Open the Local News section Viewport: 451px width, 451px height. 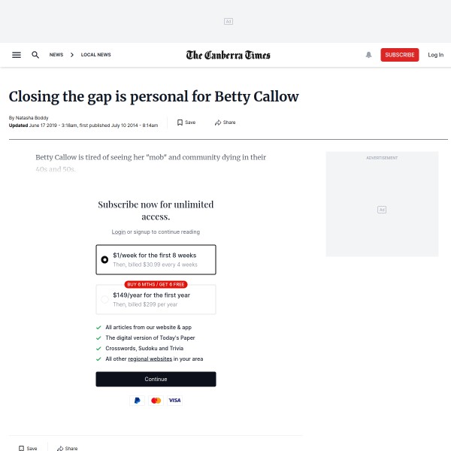click(95, 55)
